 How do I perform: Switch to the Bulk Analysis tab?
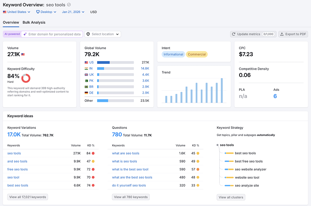click(34, 22)
